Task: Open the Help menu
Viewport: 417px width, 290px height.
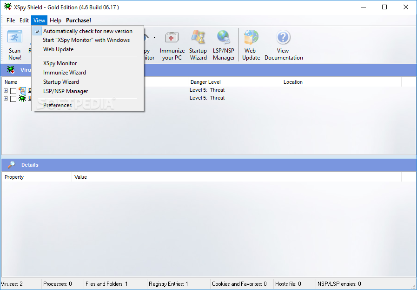Action: coord(55,20)
